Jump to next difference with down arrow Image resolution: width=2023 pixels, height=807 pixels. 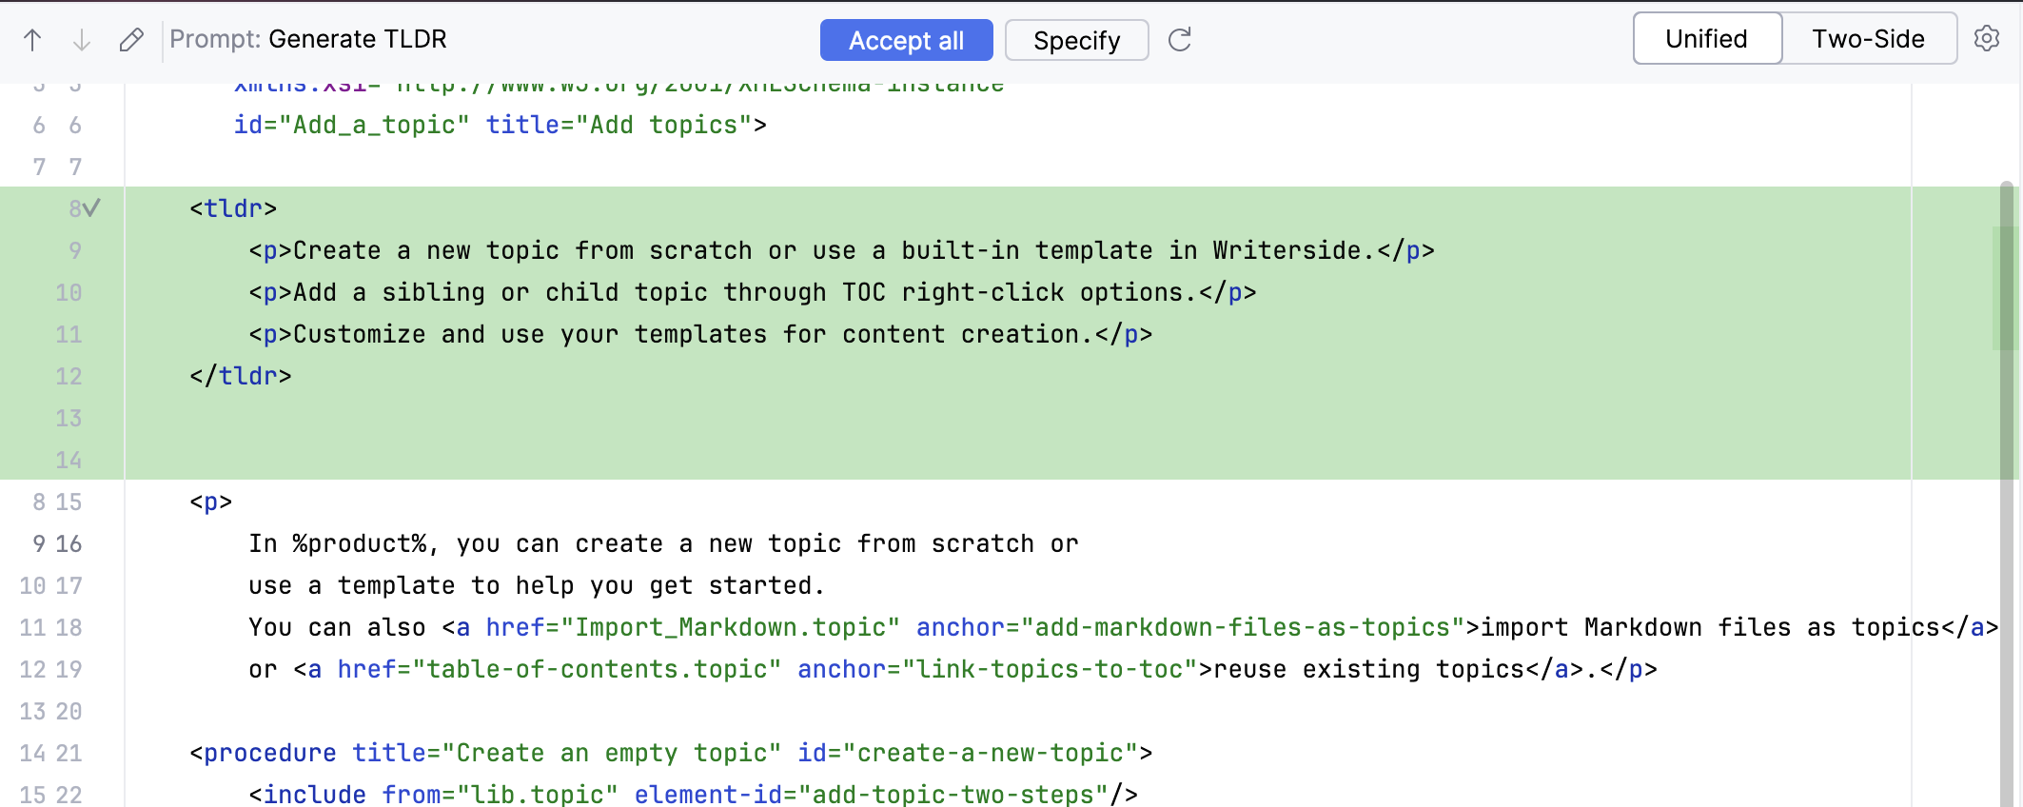coord(82,40)
